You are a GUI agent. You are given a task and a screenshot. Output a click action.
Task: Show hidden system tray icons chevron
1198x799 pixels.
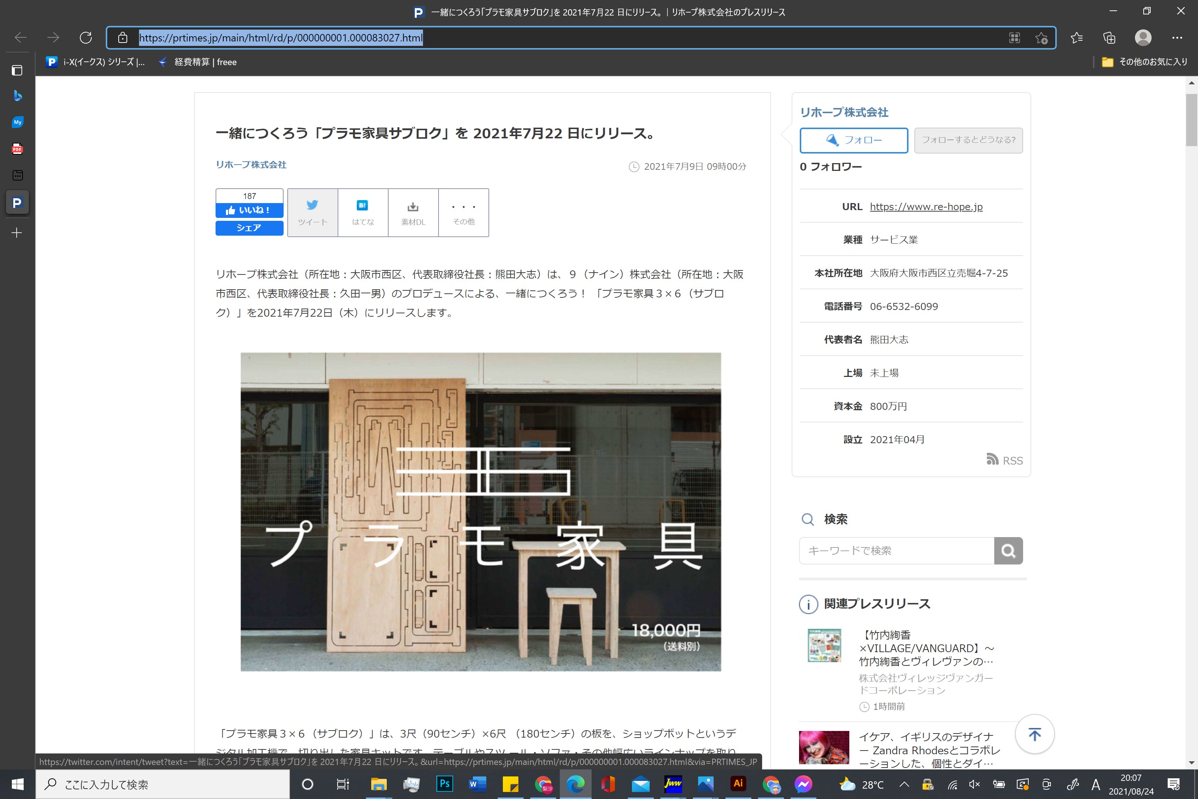coord(904,784)
